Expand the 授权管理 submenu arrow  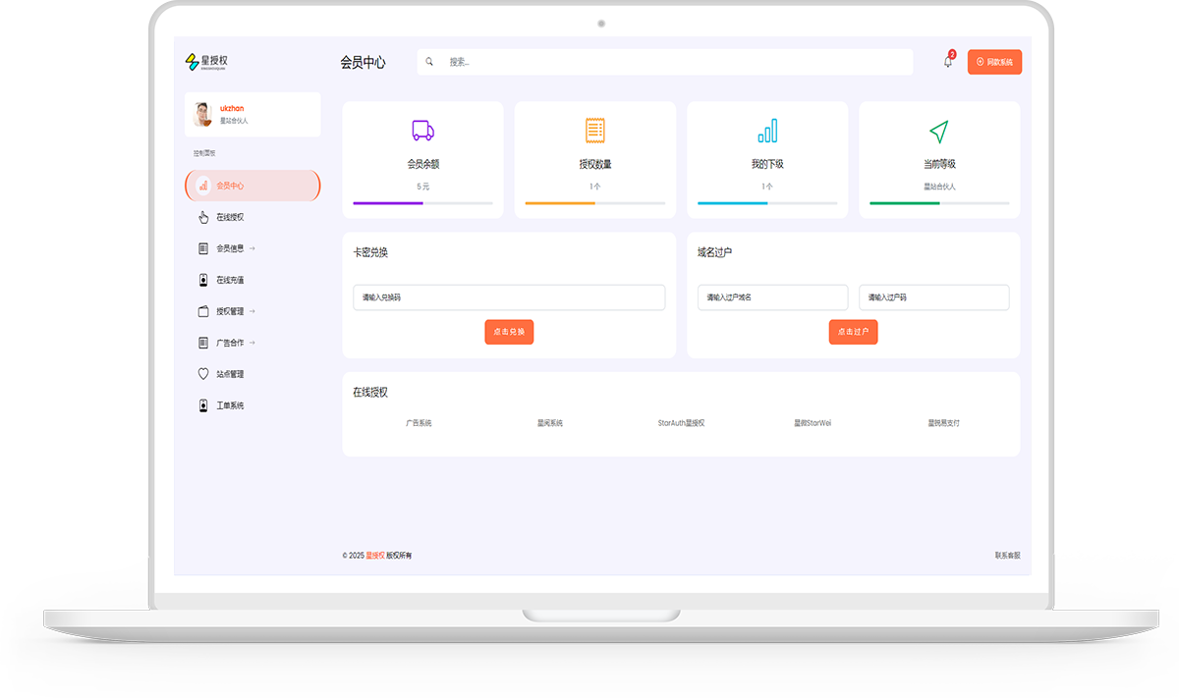click(x=252, y=311)
